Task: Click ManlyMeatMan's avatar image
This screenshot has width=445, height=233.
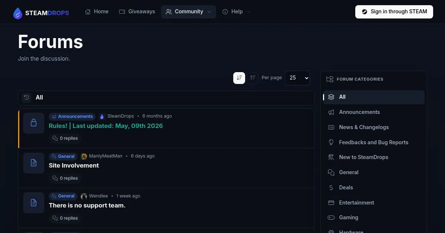Action: pos(84,156)
